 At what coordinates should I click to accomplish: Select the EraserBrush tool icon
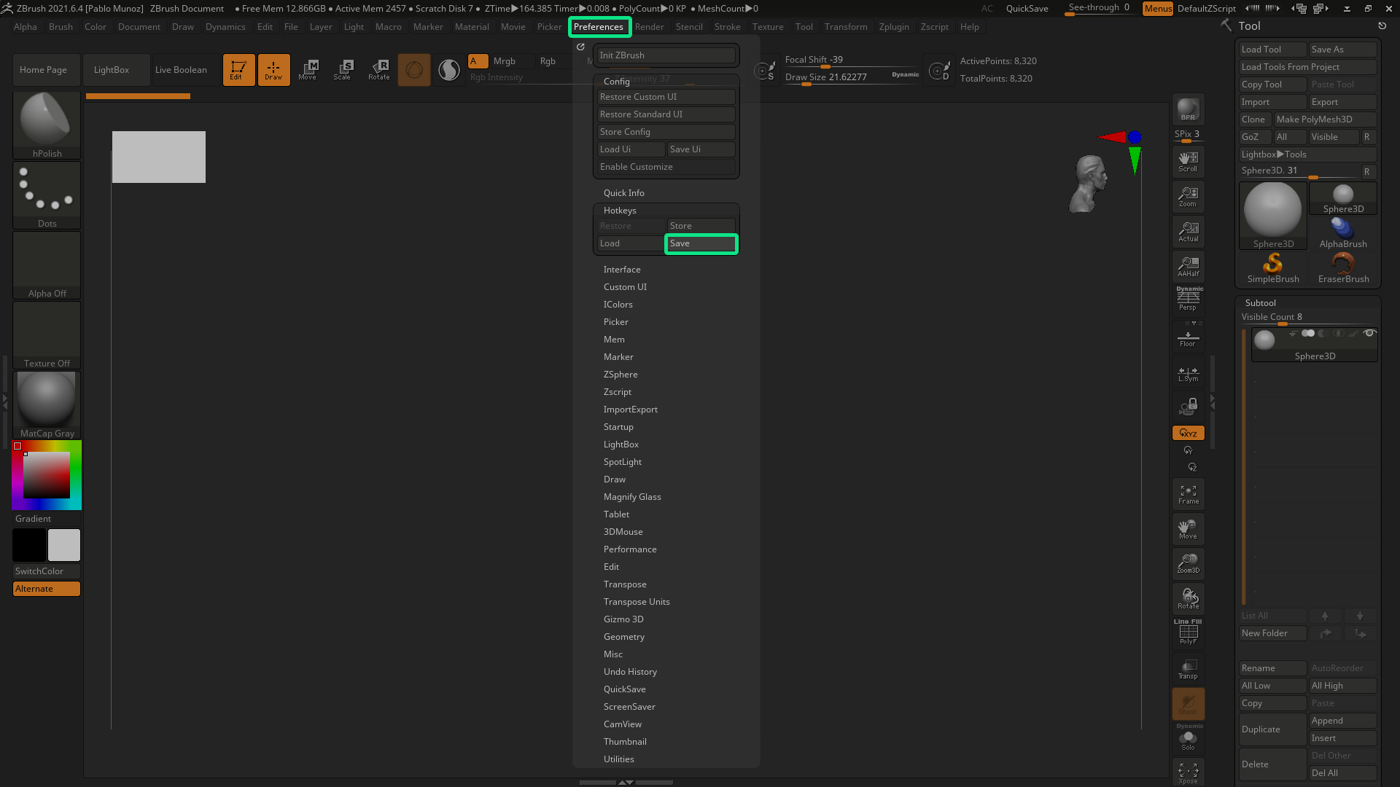(1343, 267)
